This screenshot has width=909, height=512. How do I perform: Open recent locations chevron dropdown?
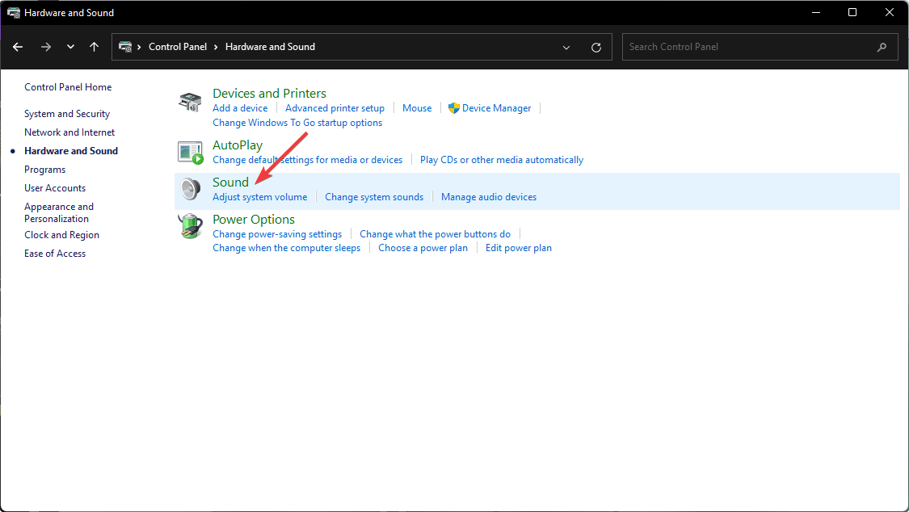pyautogui.click(x=71, y=47)
